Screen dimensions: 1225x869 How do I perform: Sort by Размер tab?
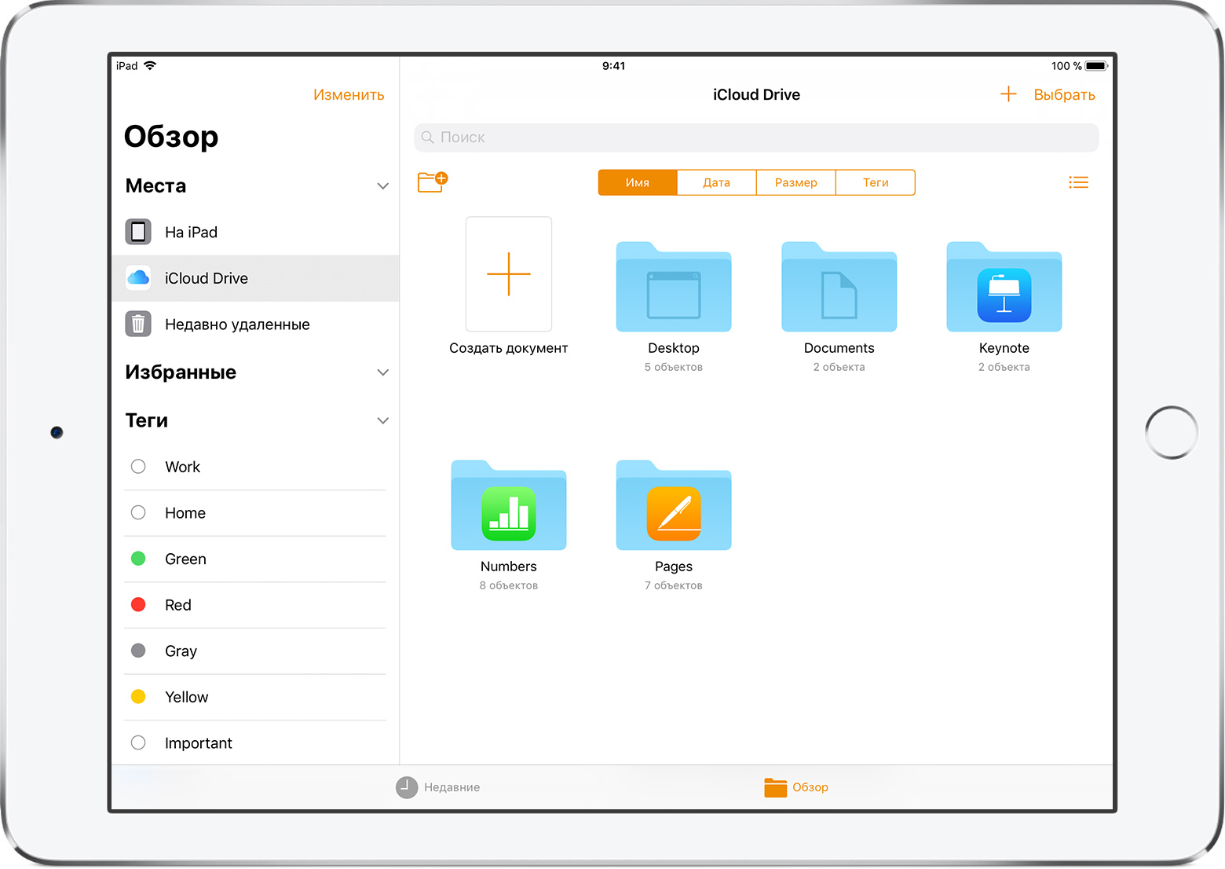pyautogui.click(x=796, y=182)
